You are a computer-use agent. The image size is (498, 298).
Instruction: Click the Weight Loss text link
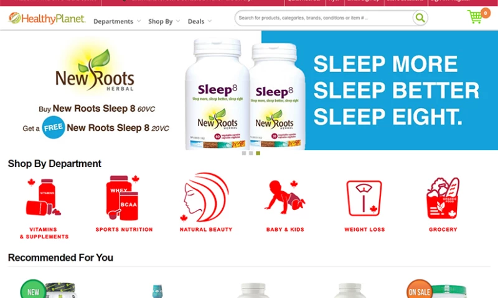(365, 229)
